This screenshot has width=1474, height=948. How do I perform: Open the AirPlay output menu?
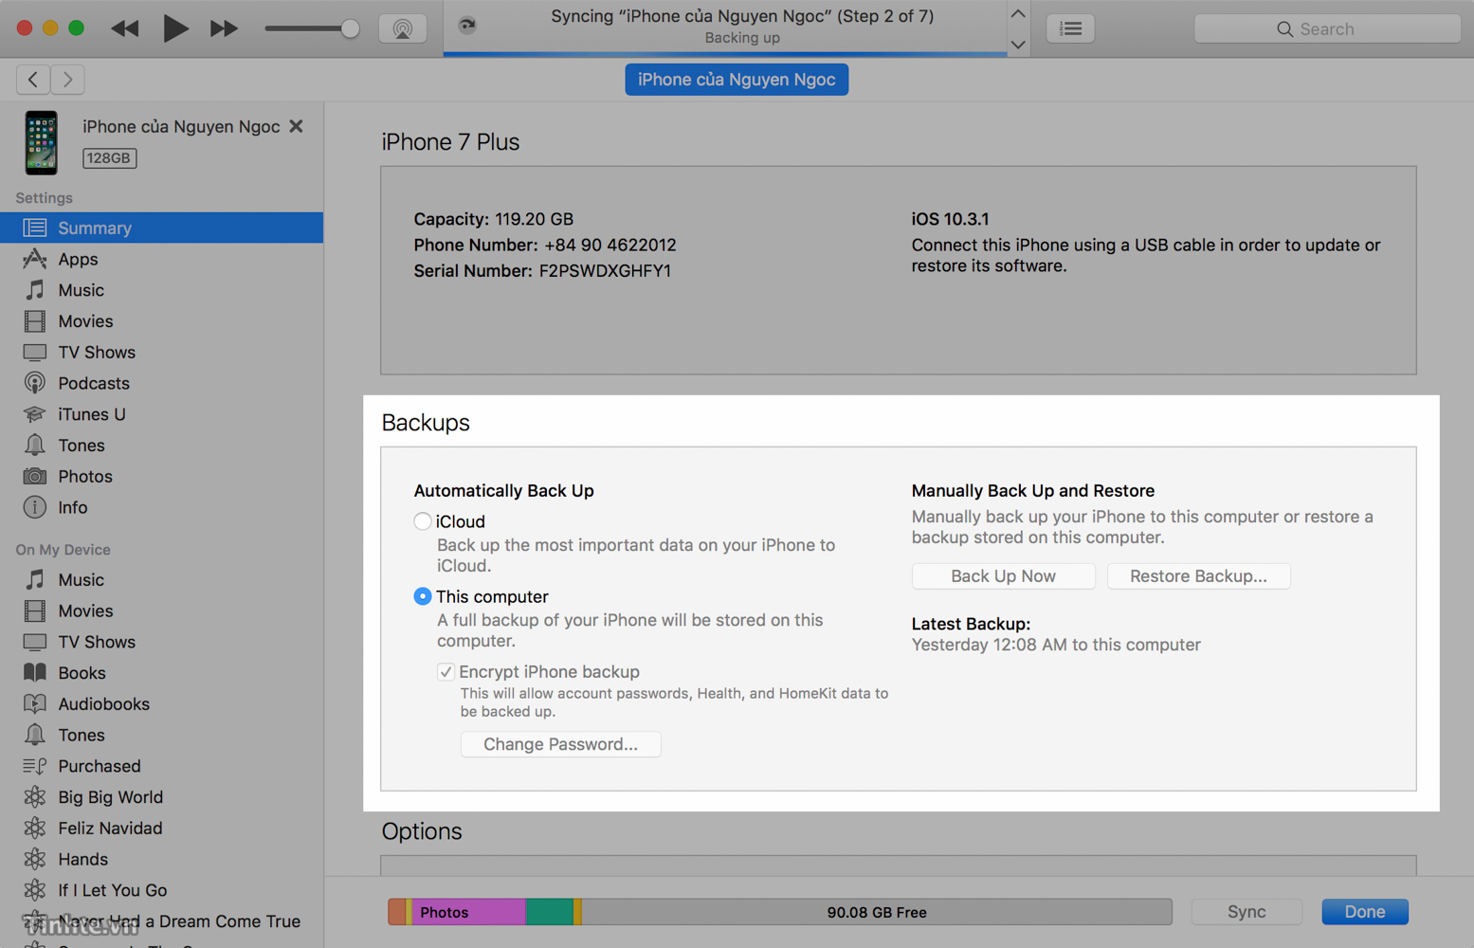pyautogui.click(x=403, y=28)
